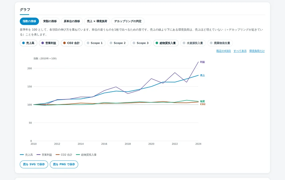Enable the Scope 2 series chip
This screenshot has height=180, width=285.
pos(118,43)
